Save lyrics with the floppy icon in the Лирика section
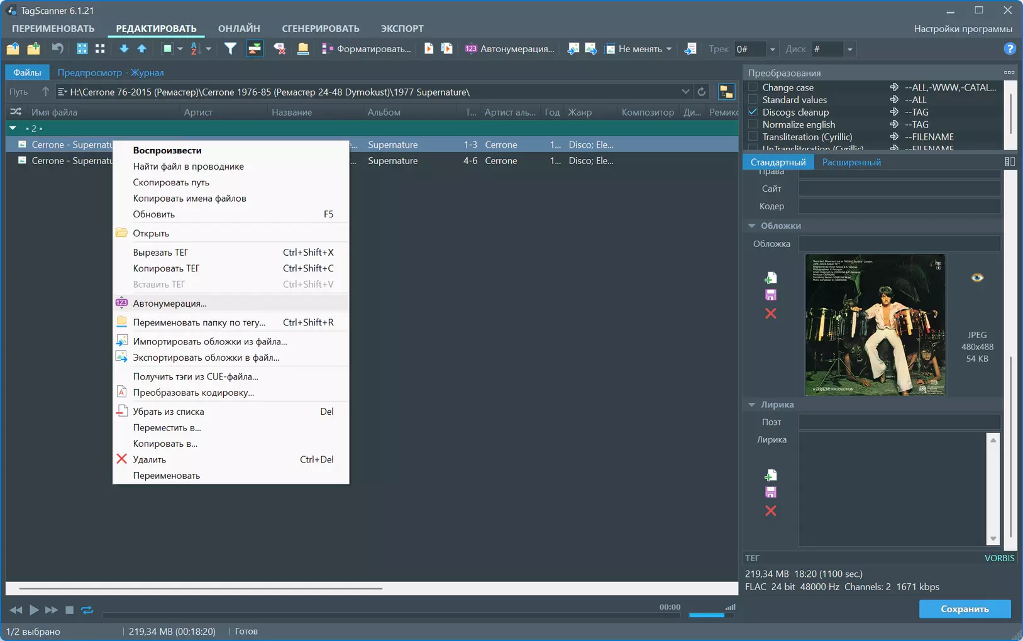The image size is (1023, 641). [771, 492]
